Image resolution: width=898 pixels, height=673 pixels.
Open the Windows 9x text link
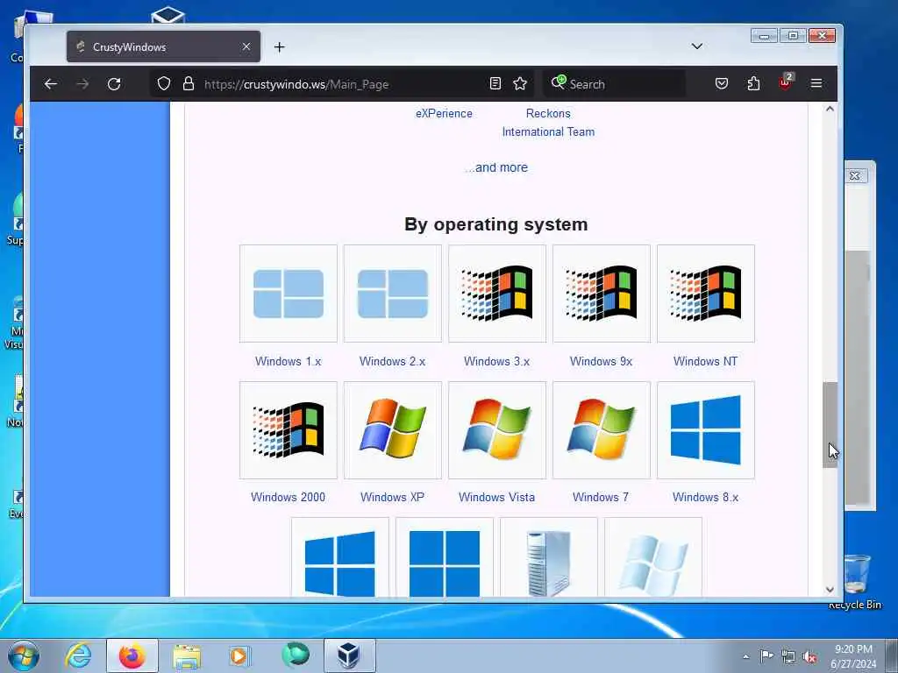601,361
